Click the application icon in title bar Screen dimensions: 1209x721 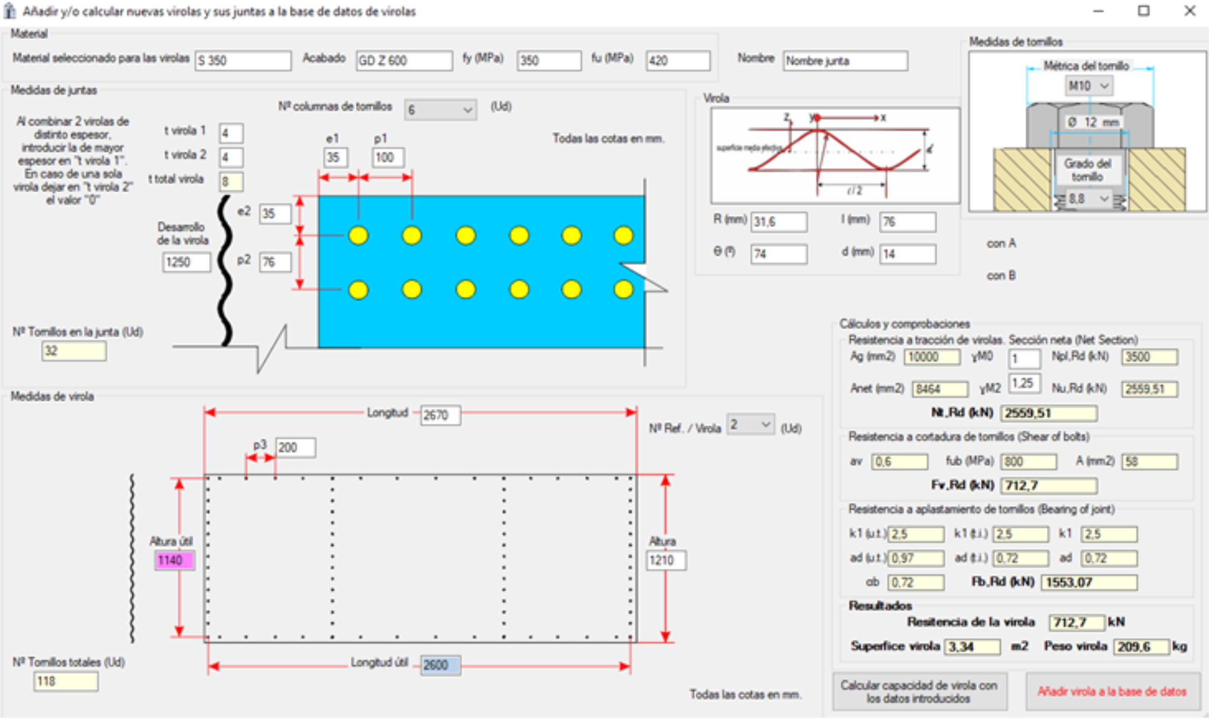[x=9, y=11]
